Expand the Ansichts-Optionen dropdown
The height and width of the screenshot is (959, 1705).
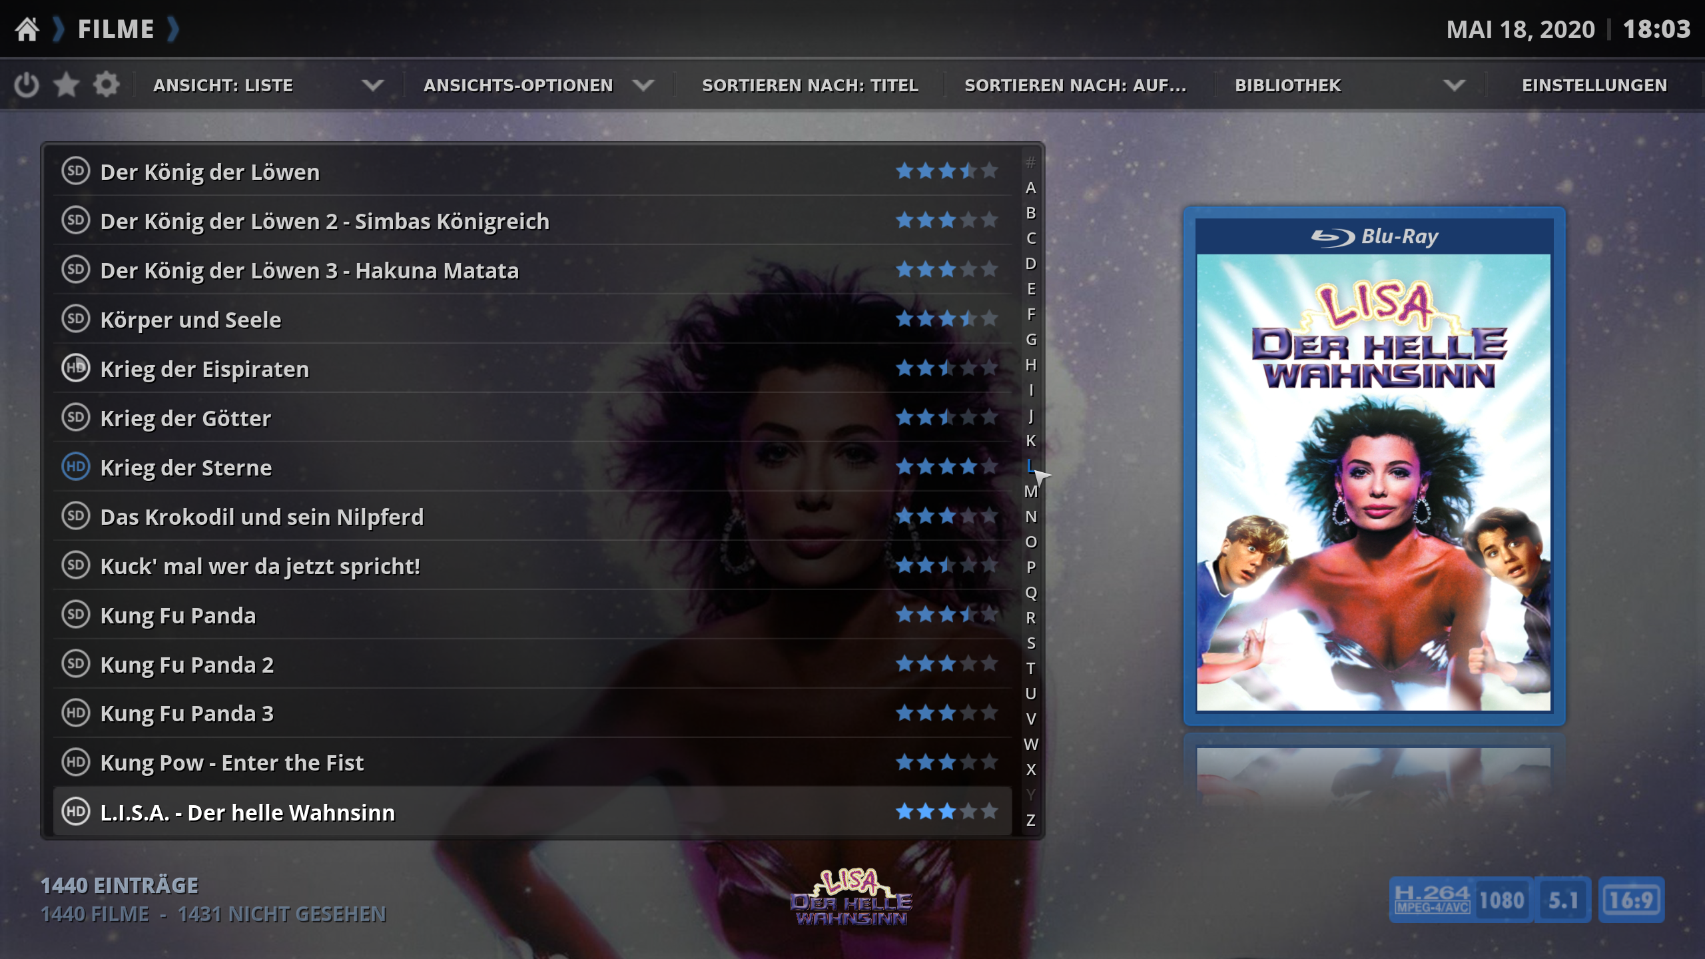[539, 85]
